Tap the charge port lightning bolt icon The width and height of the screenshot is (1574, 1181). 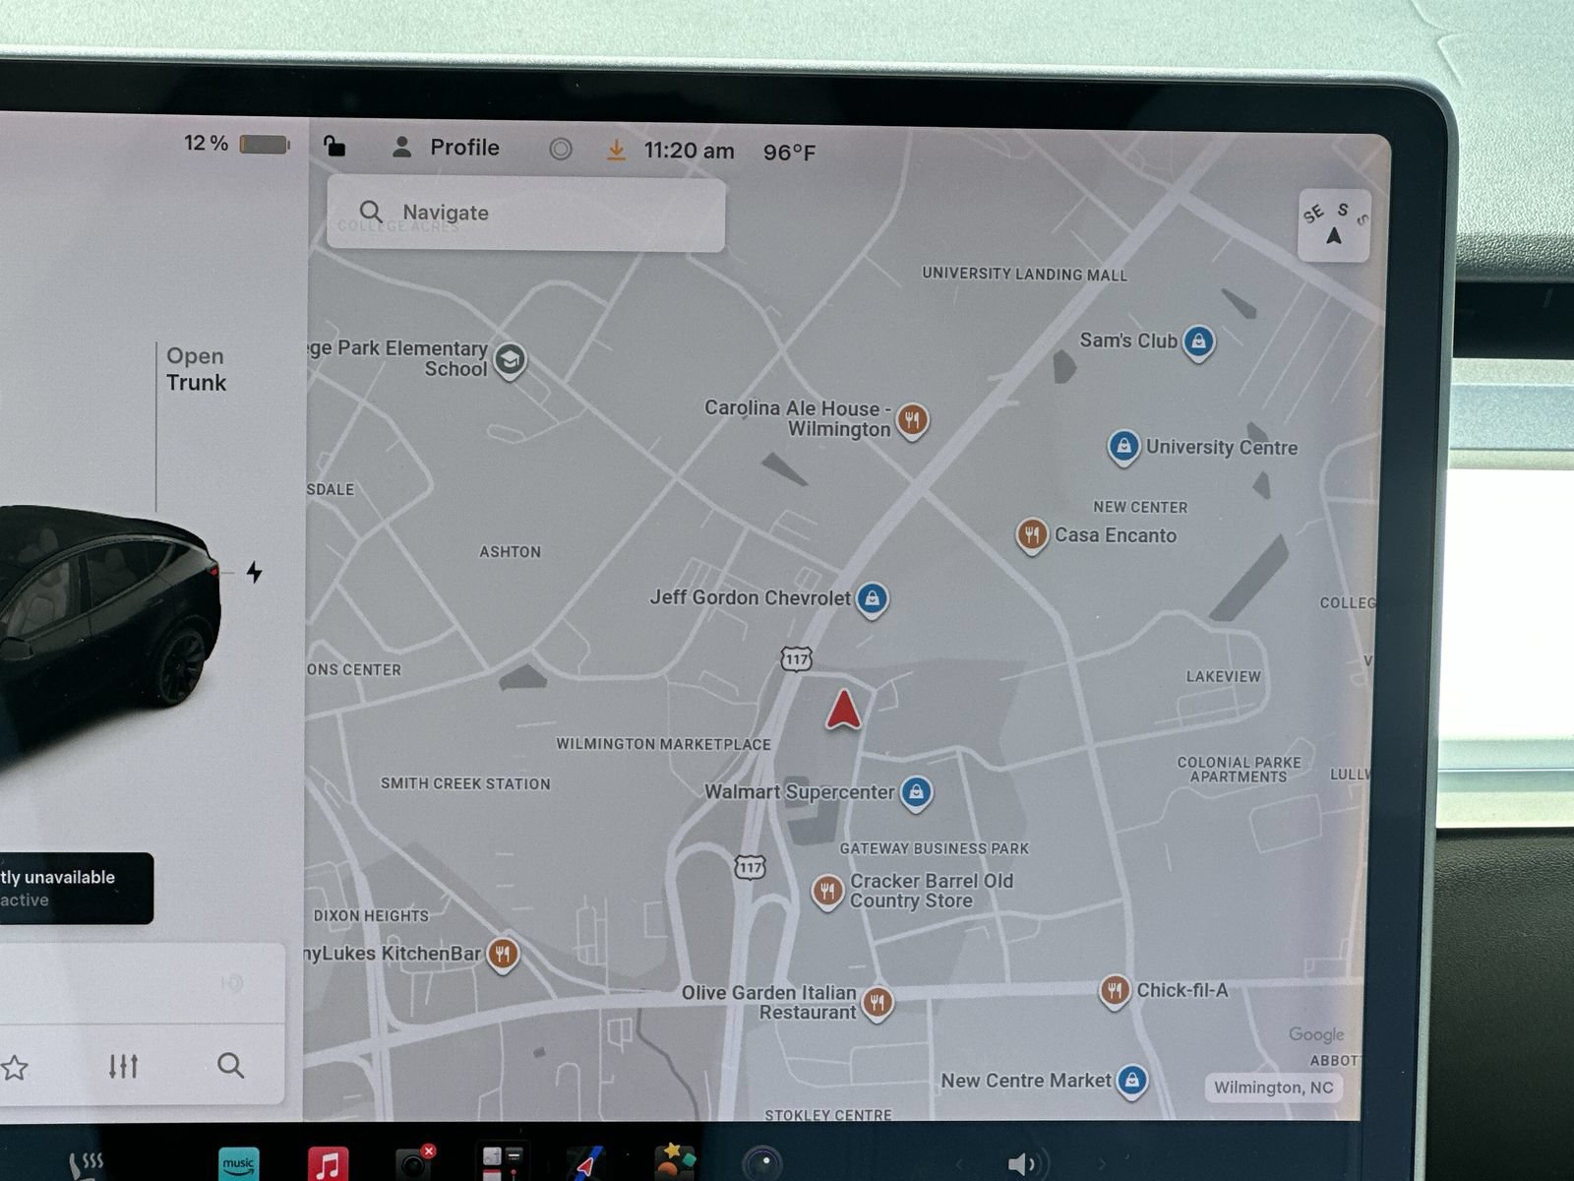[x=255, y=572]
